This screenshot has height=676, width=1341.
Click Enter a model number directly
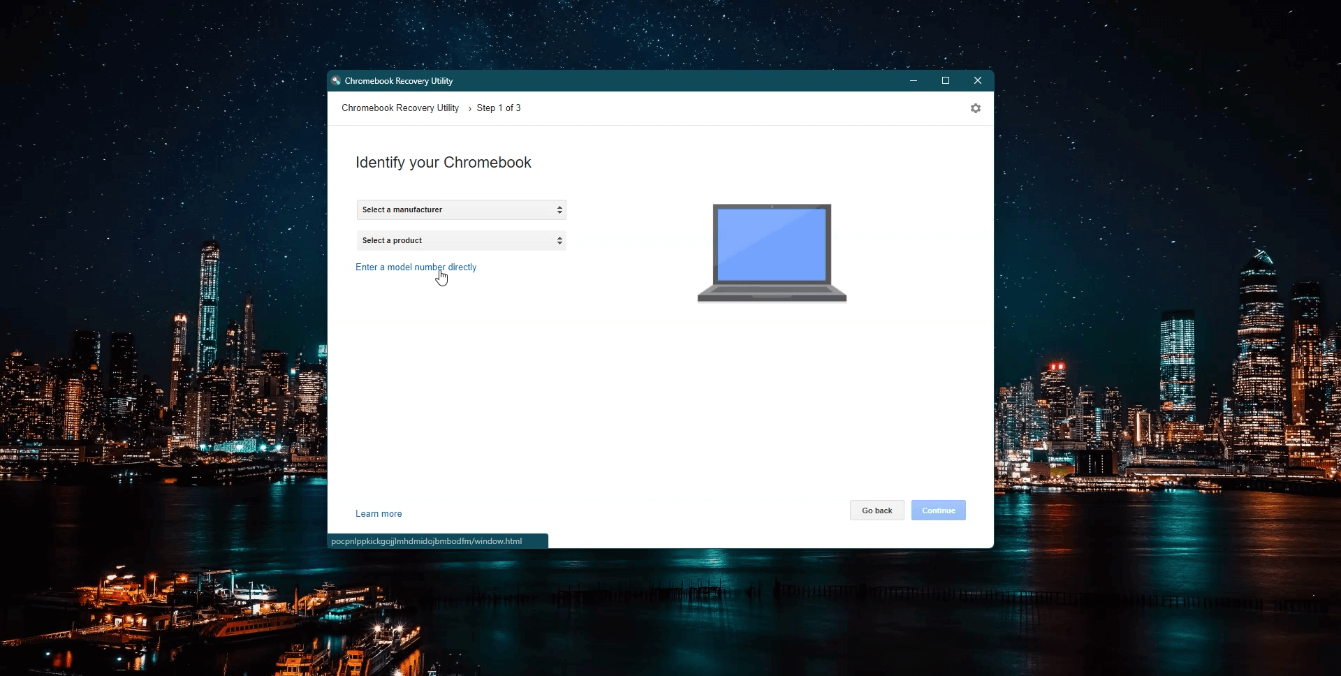(x=416, y=267)
